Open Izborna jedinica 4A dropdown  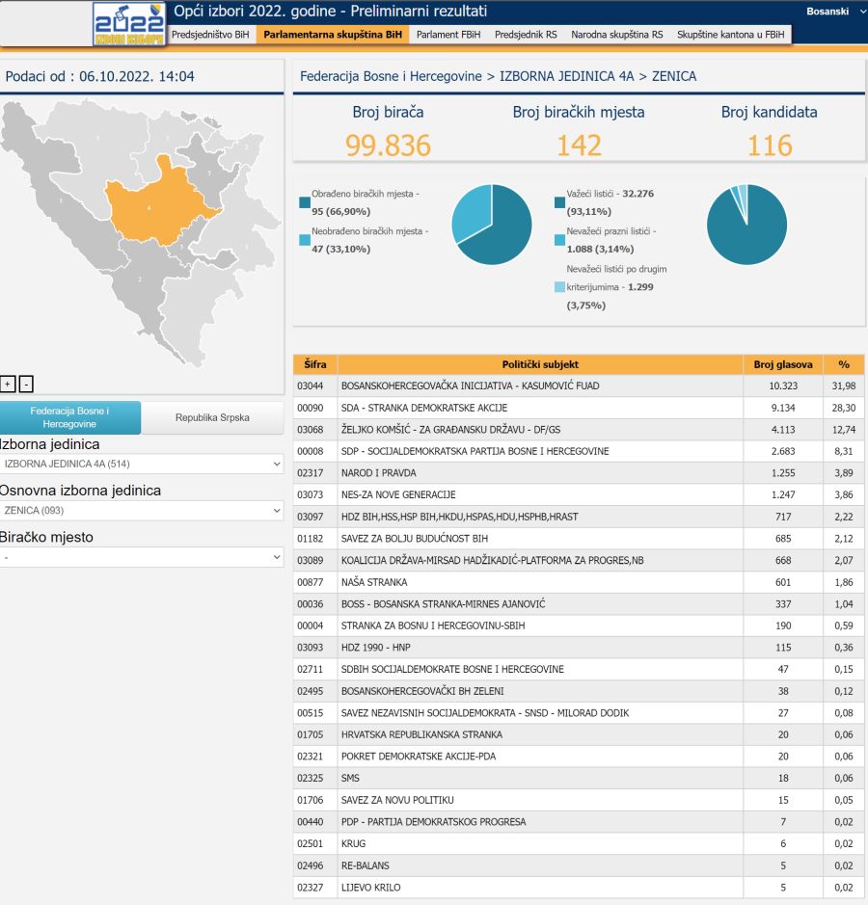click(142, 465)
